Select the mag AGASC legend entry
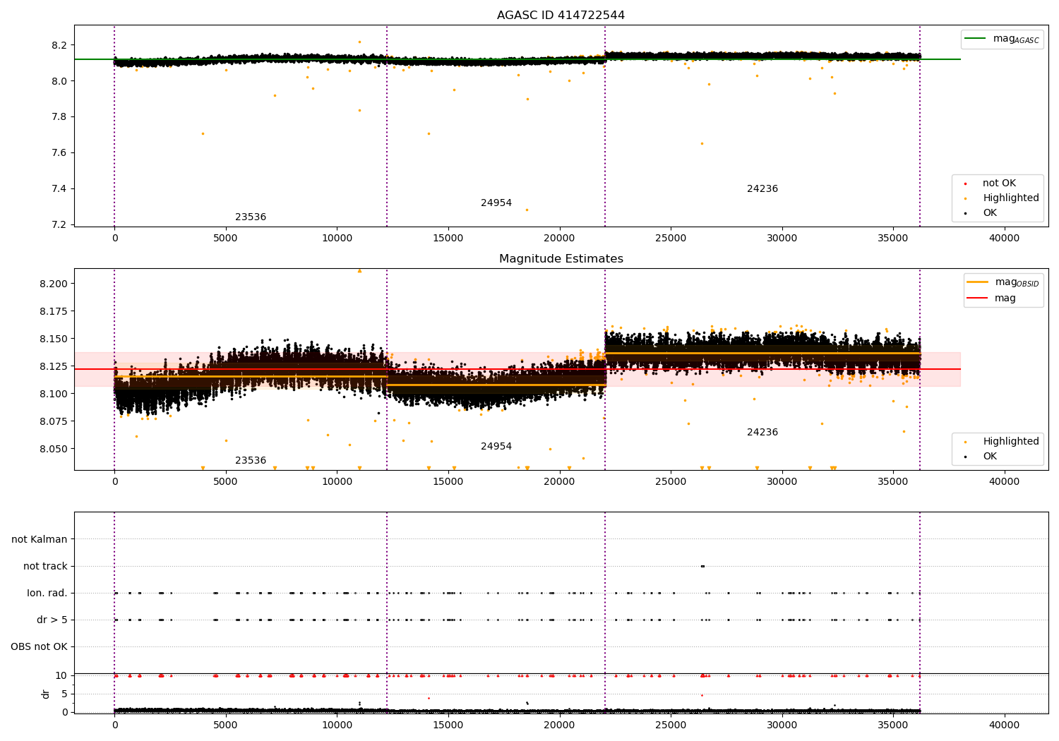This screenshot has height=741, width=1059. pos(1003,39)
